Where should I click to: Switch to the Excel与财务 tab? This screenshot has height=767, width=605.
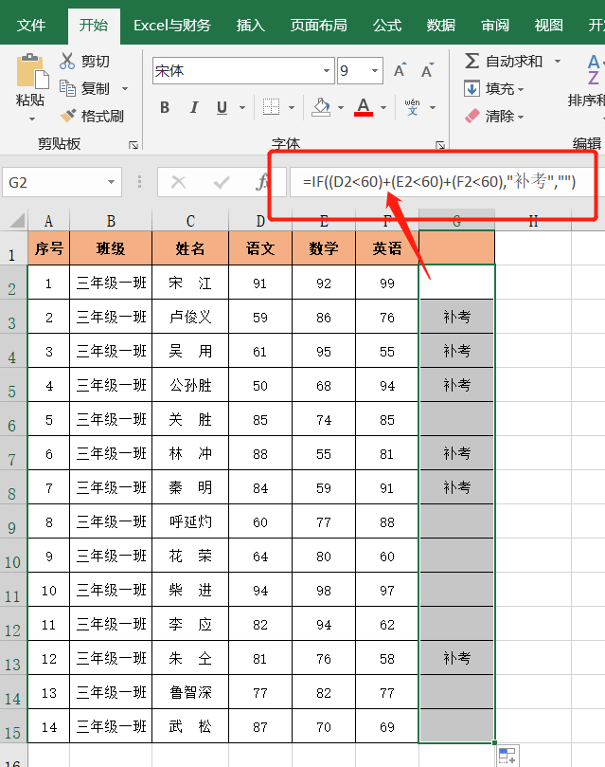point(172,26)
